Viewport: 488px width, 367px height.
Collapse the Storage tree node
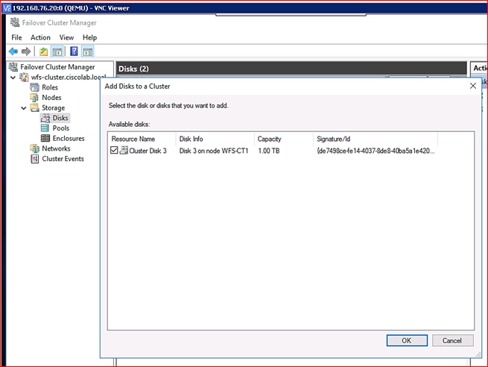[24, 108]
